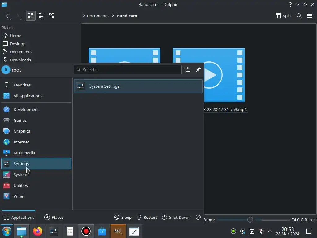Switch Dolphin to Compact view mode

click(x=41, y=16)
